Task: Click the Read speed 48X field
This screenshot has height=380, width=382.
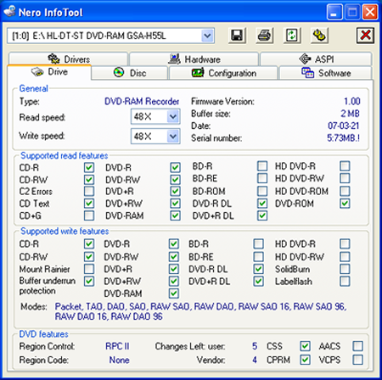Action: click(x=155, y=116)
